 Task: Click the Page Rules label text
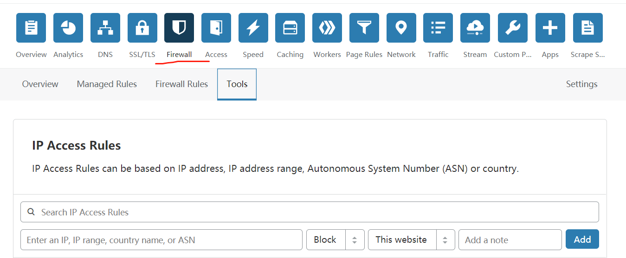pyautogui.click(x=364, y=55)
